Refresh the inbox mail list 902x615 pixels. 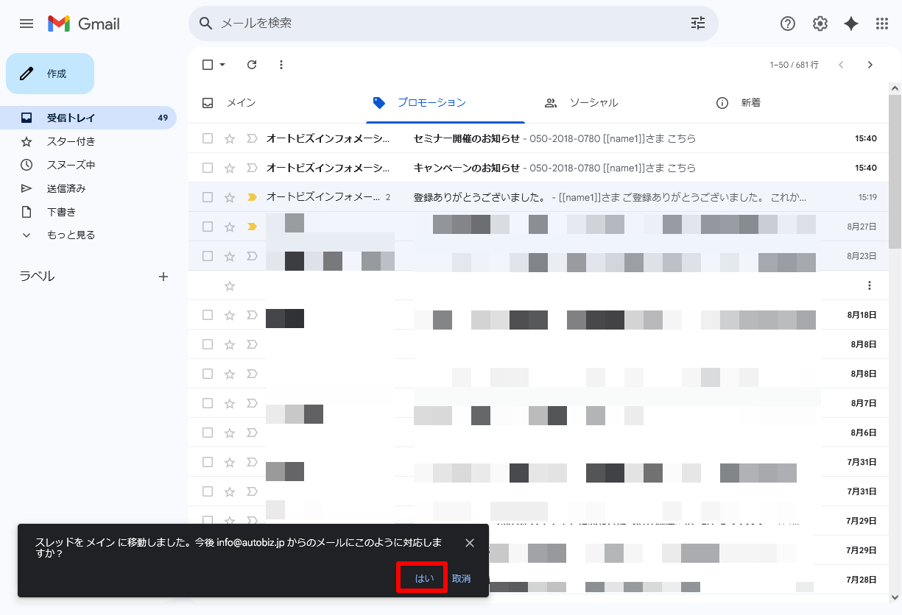coord(252,65)
